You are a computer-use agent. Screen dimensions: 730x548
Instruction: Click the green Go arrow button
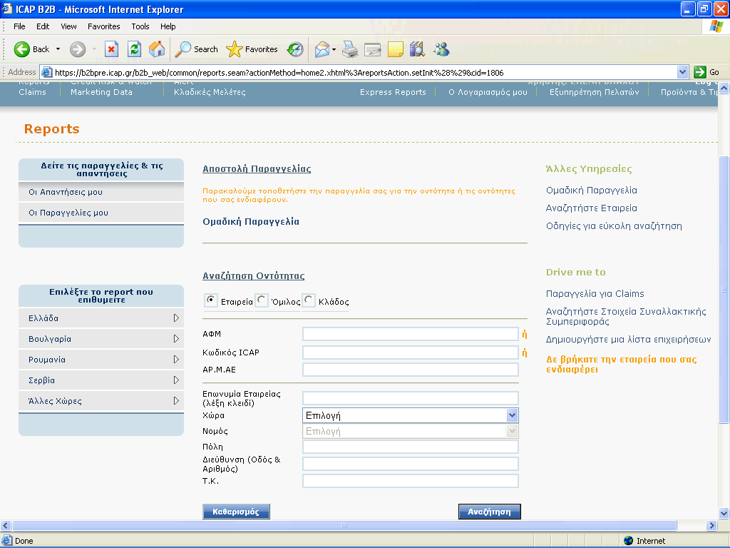click(x=700, y=72)
